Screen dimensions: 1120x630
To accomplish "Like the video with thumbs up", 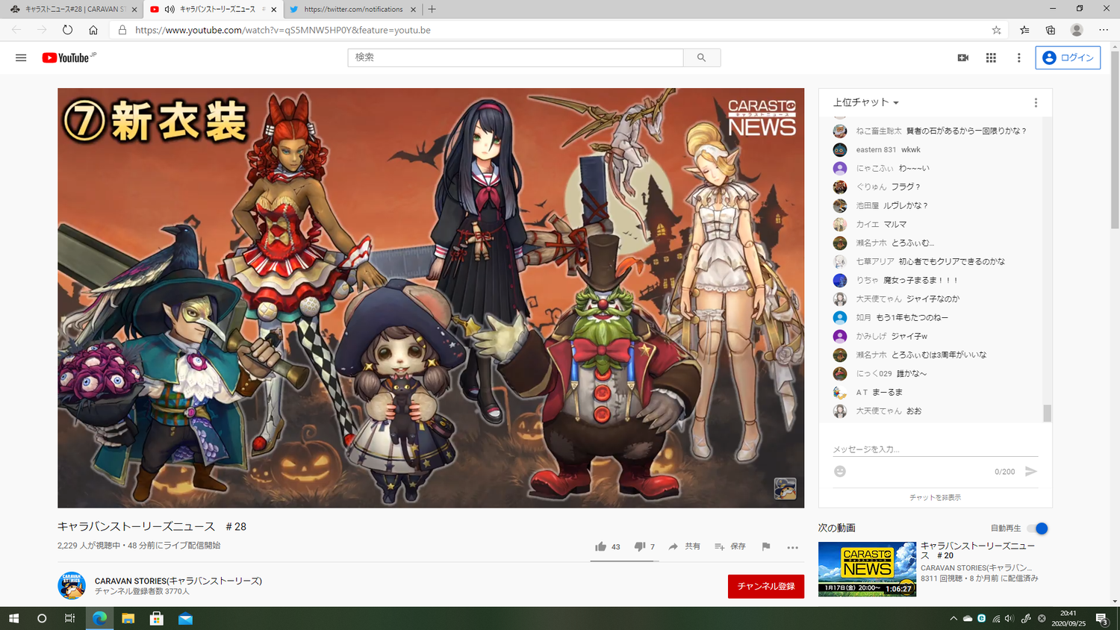I will (601, 546).
